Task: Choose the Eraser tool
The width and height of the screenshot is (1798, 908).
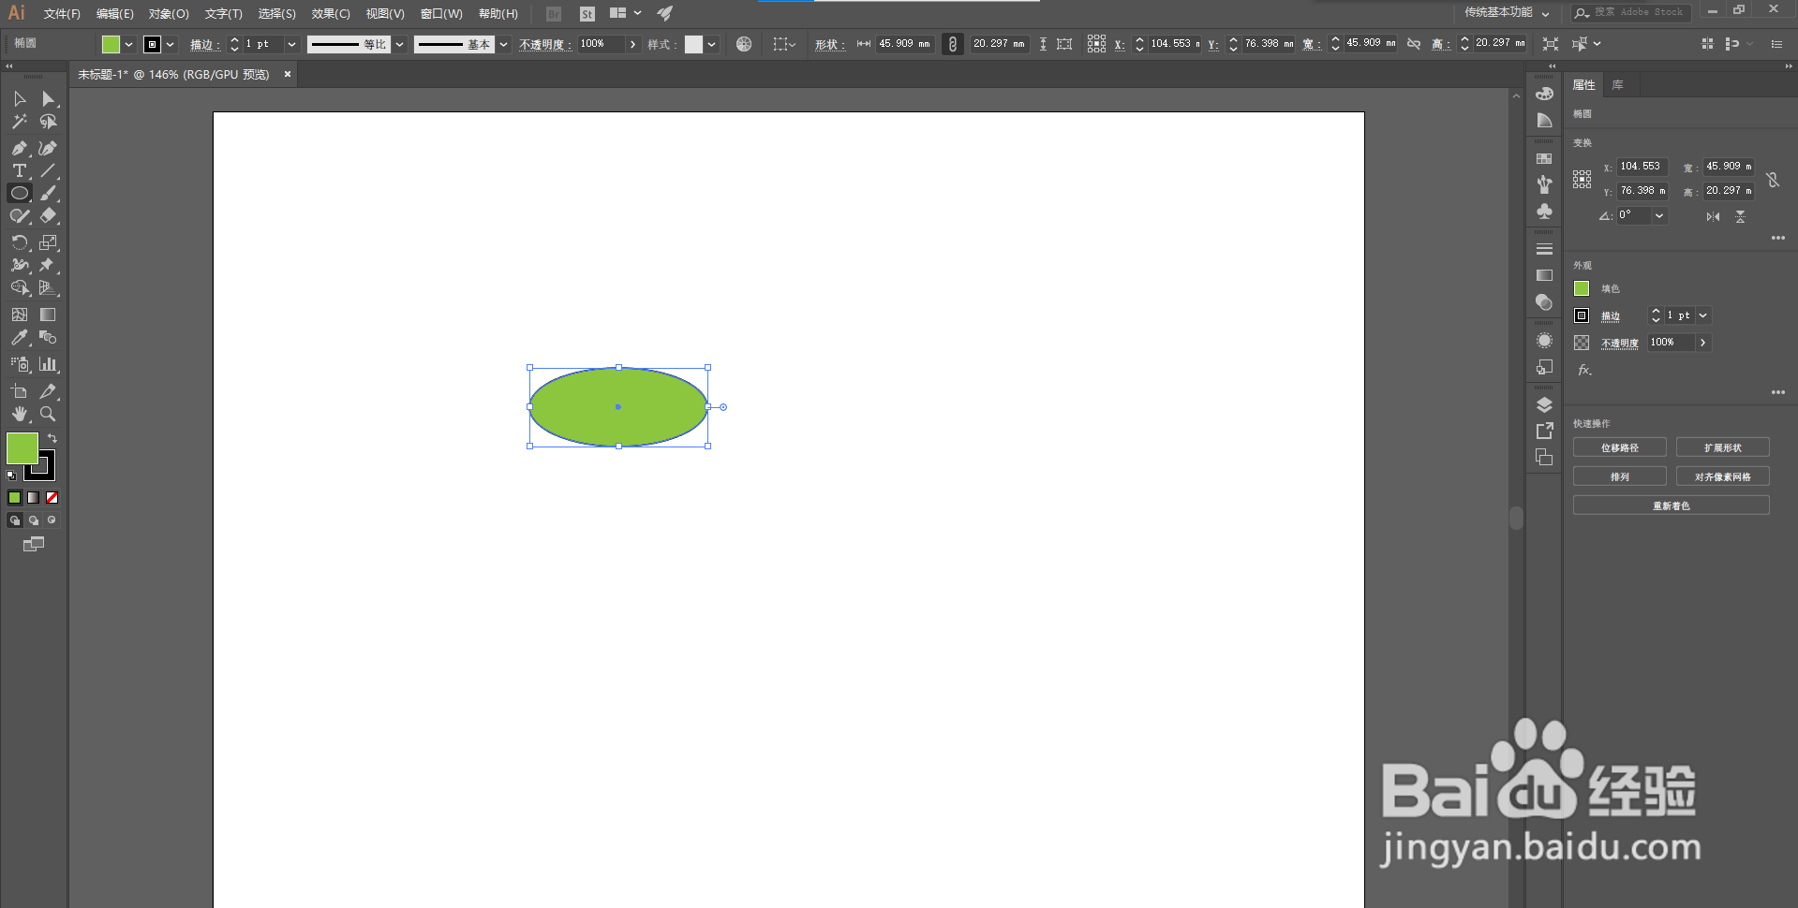Action: [48, 215]
